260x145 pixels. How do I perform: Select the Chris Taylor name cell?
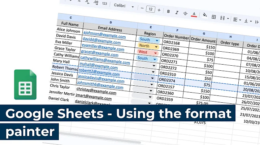(x=62, y=86)
